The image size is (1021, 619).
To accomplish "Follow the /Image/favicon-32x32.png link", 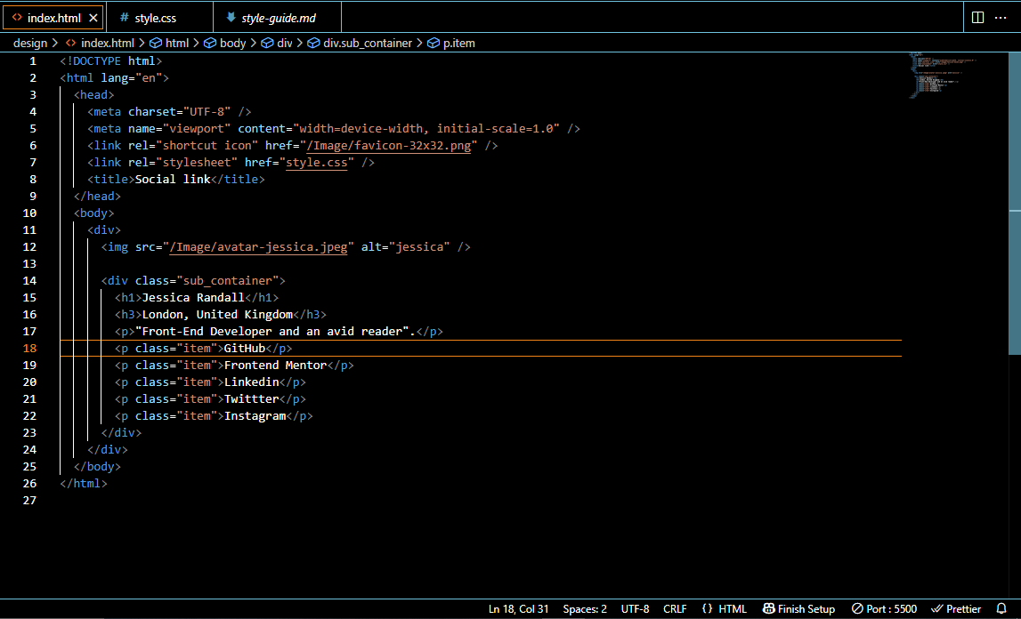I will tap(389, 145).
